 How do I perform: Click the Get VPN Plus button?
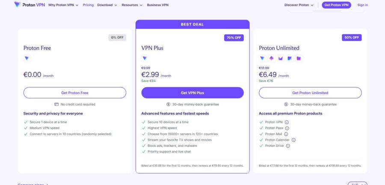tap(192, 93)
